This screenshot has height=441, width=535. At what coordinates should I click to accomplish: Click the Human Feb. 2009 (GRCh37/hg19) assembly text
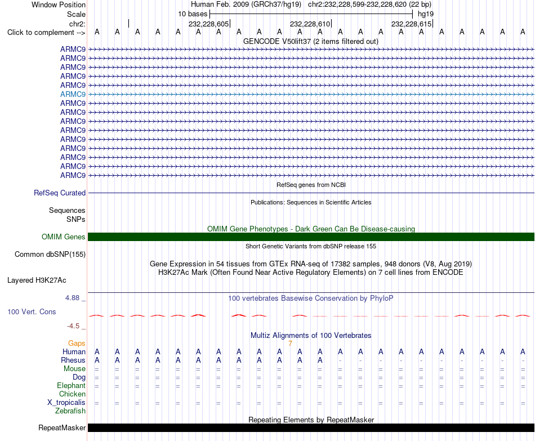tap(246, 5)
